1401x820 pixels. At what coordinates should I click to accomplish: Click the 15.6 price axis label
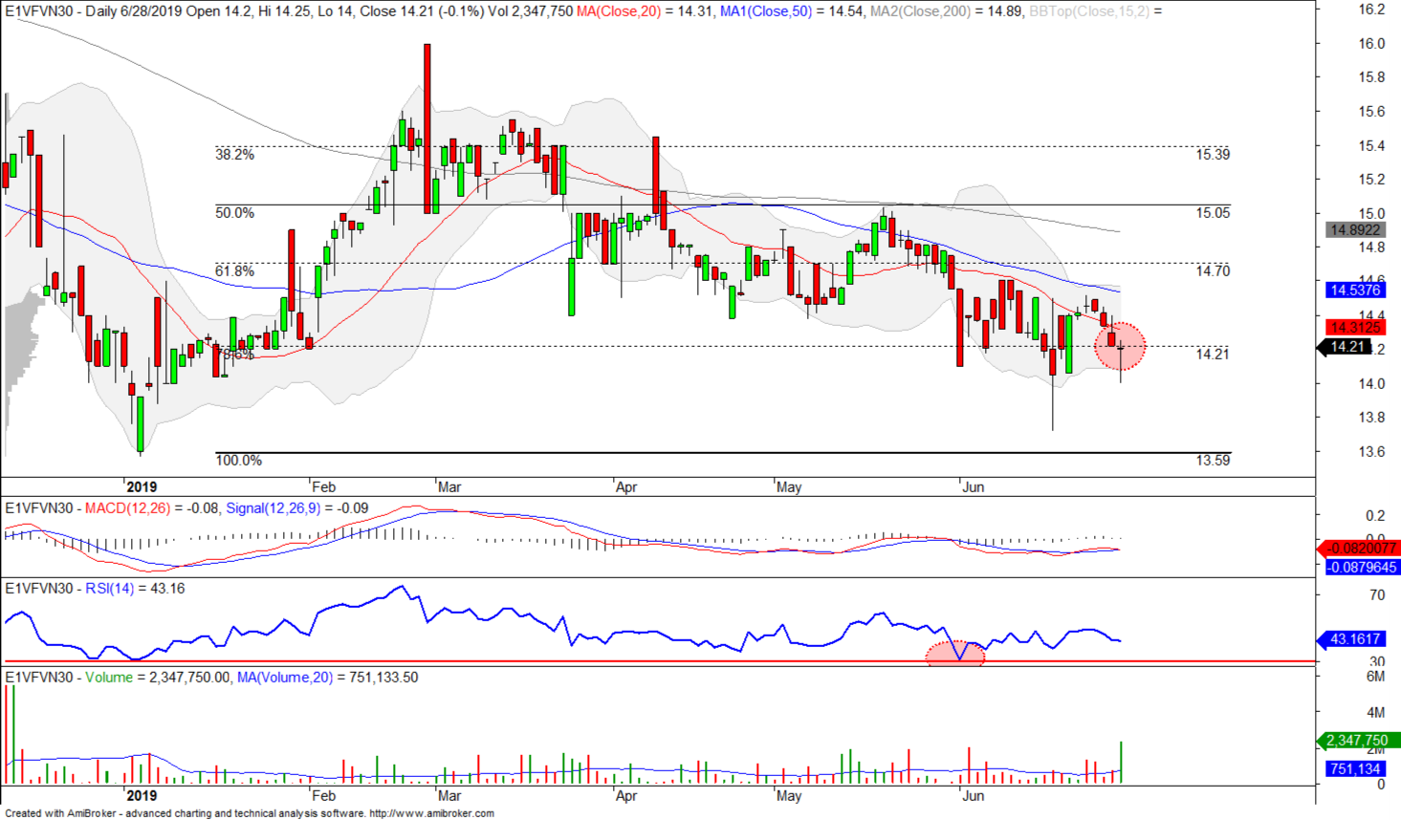[x=1371, y=111]
